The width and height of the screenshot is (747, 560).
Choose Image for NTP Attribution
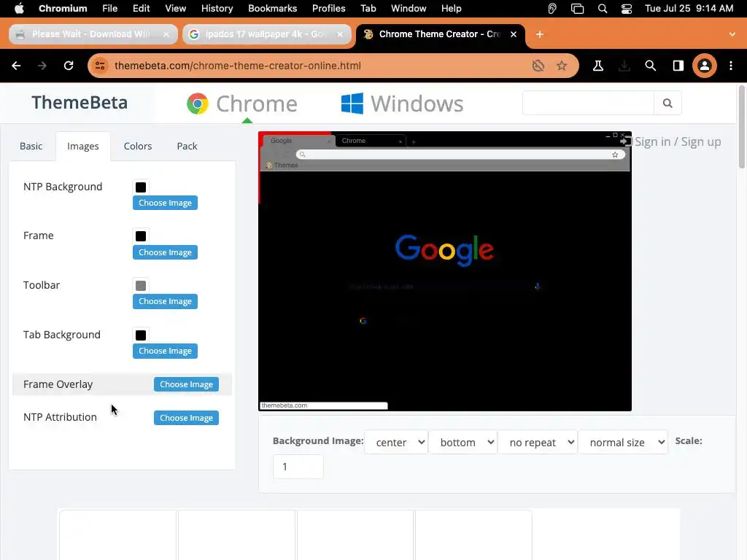[x=186, y=418]
